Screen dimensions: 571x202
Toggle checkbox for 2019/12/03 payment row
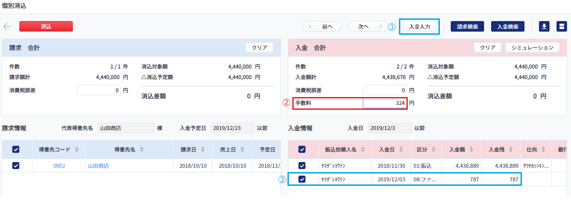(x=302, y=179)
